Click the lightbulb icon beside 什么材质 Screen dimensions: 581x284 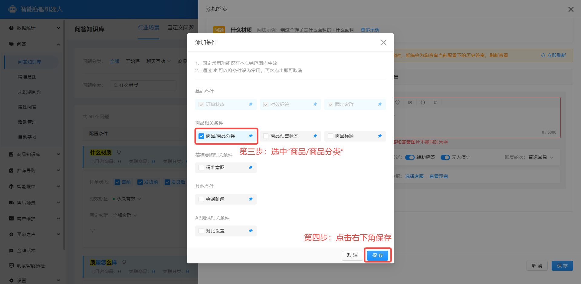tap(119, 152)
